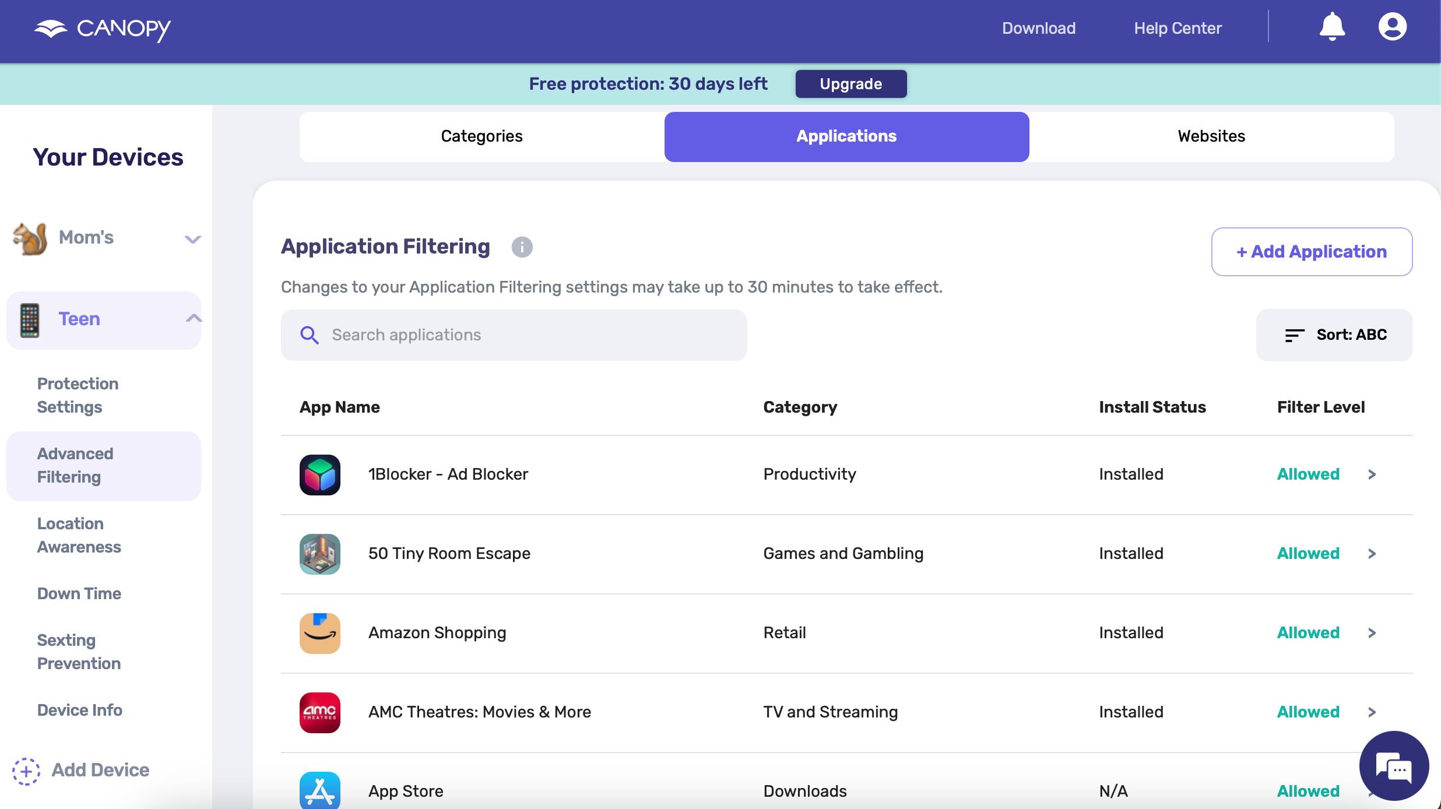Open filter details for 1Blocker row arrow
The image size is (1441, 809).
coord(1372,474)
